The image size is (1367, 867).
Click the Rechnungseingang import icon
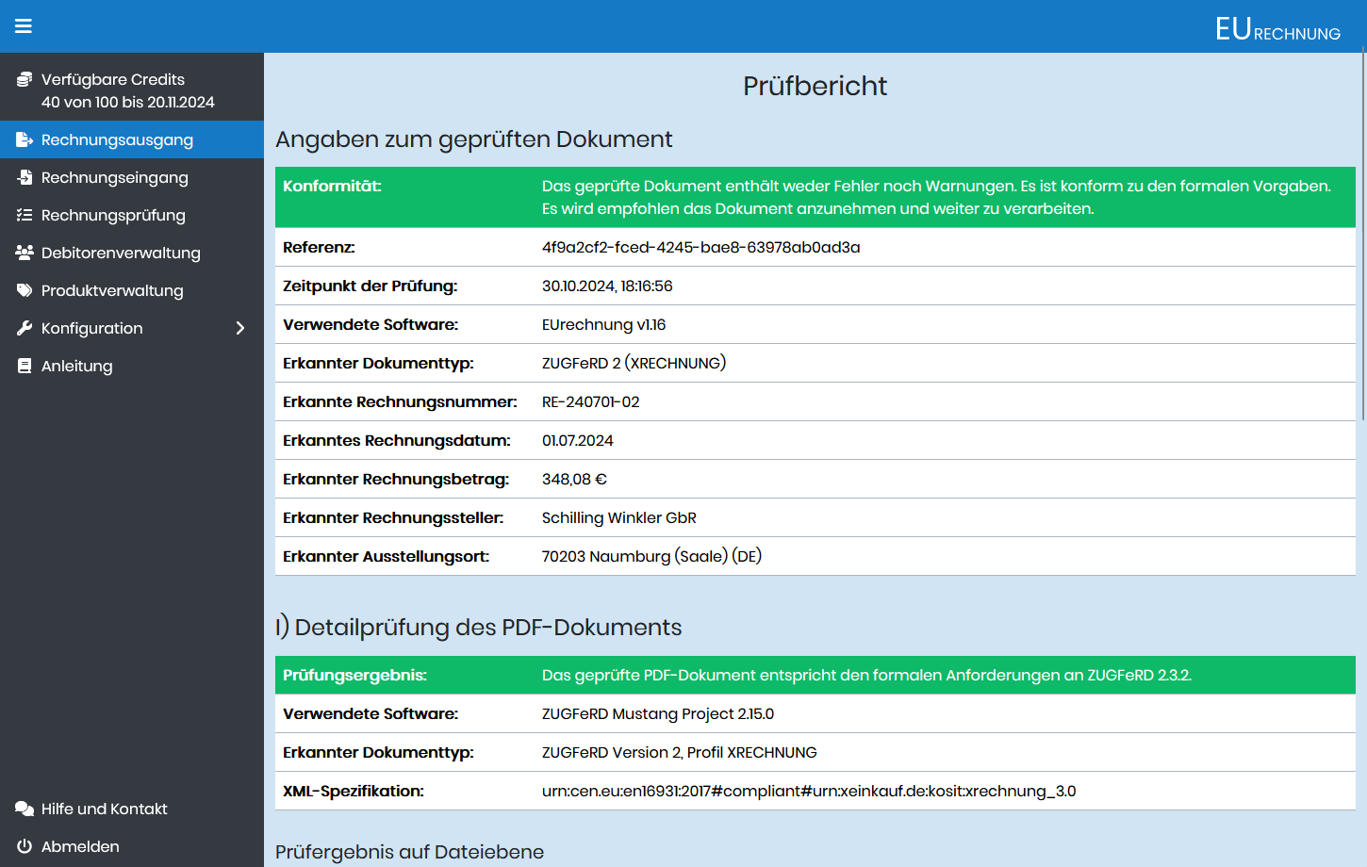click(x=25, y=177)
